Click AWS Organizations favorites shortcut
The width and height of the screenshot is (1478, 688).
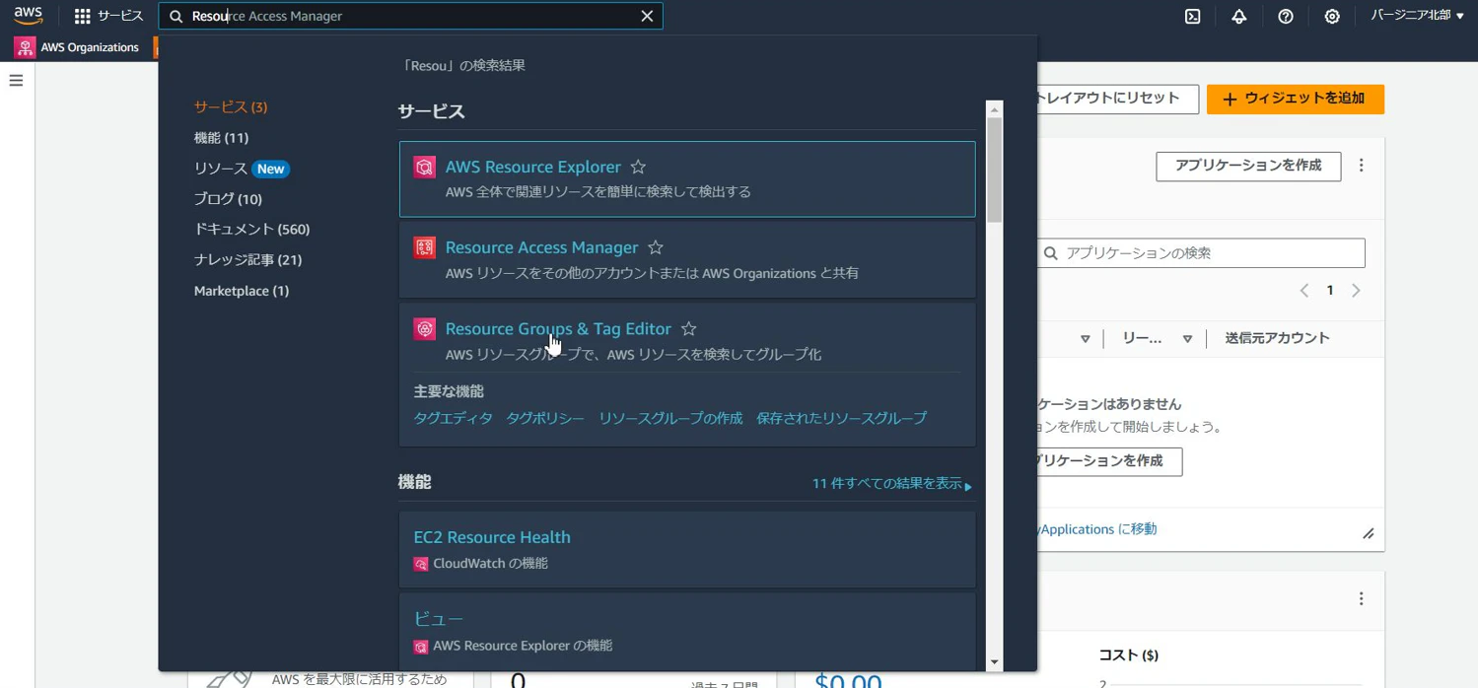tap(77, 47)
